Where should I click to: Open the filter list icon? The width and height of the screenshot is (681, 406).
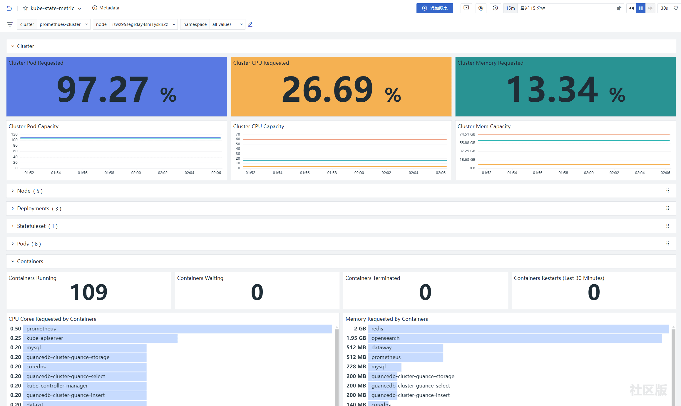(10, 24)
